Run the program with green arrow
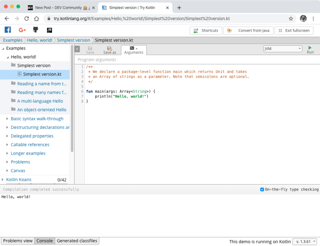 pyautogui.click(x=310, y=48)
